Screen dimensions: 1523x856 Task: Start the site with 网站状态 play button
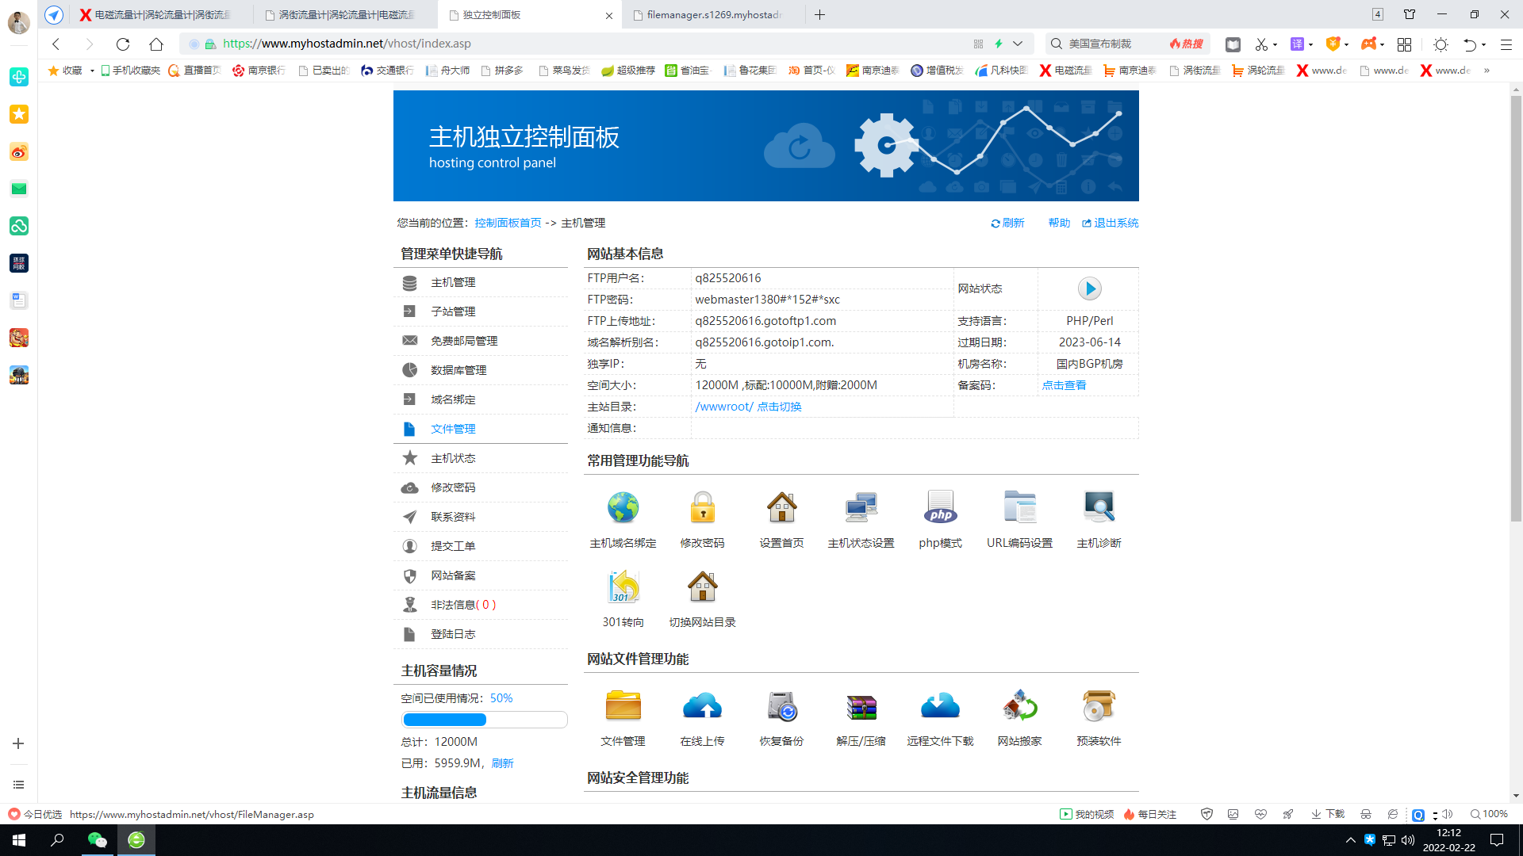pyautogui.click(x=1089, y=289)
